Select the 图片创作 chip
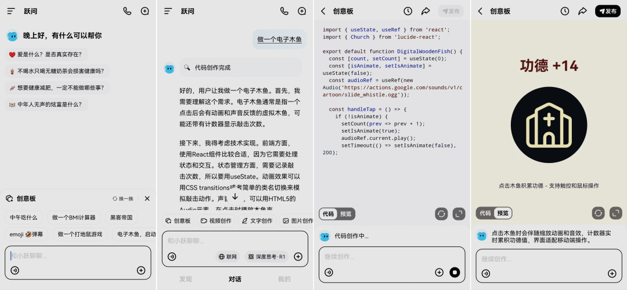The width and height of the screenshot is (627, 290). [297, 221]
